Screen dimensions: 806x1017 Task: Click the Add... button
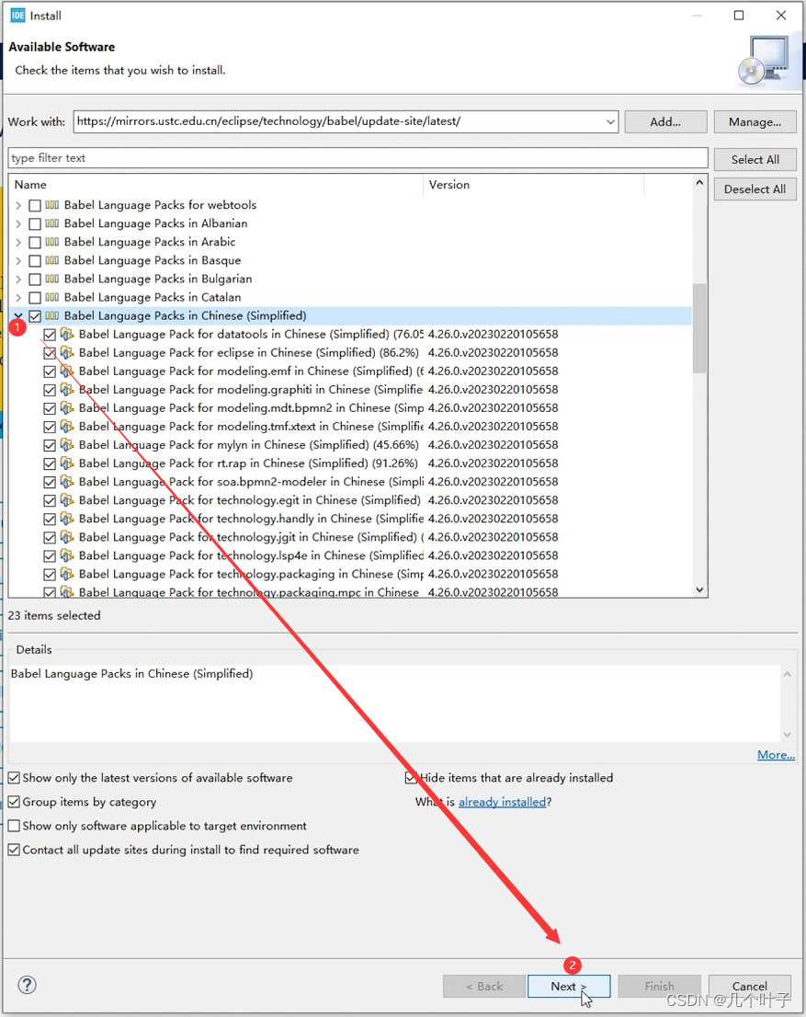665,122
